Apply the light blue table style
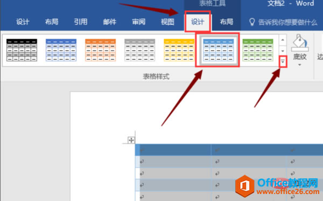 (x=219, y=50)
